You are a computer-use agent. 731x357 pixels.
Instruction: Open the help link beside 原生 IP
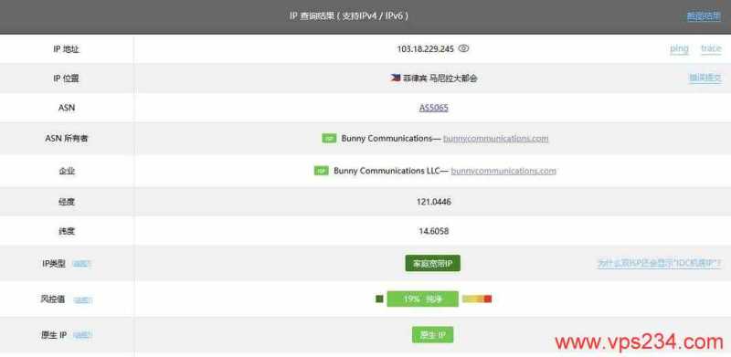[82, 335]
